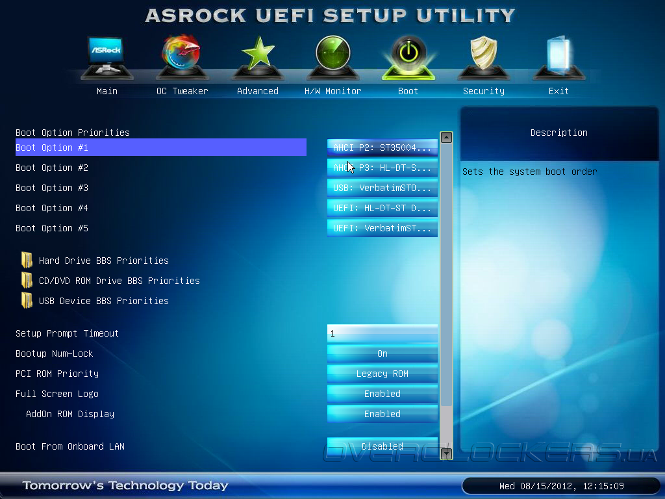Toggle AddOn ROM Display Enabled value
This screenshot has width=665, height=499.
pyautogui.click(x=382, y=414)
